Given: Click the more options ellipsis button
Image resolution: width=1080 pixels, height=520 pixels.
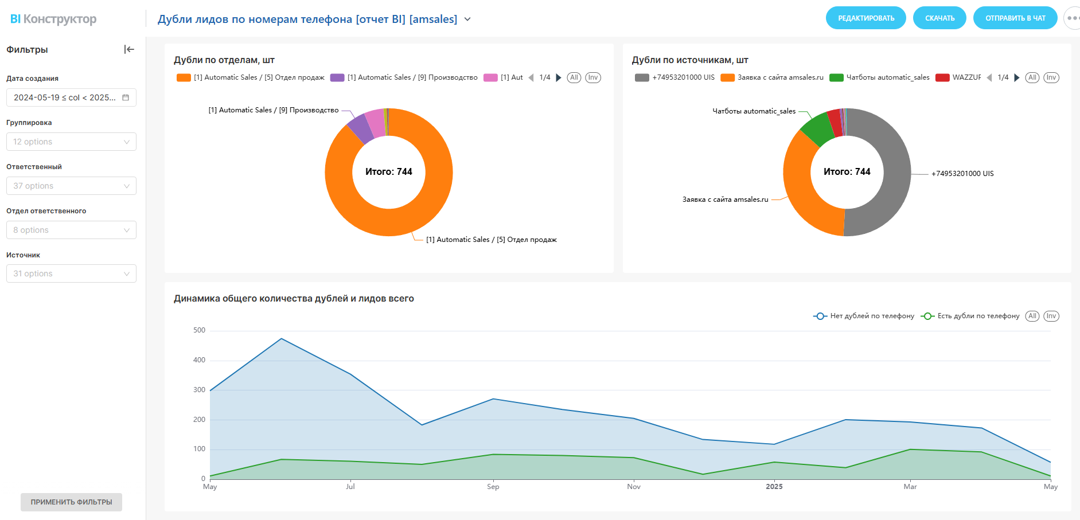Looking at the screenshot, I should point(1071,18).
